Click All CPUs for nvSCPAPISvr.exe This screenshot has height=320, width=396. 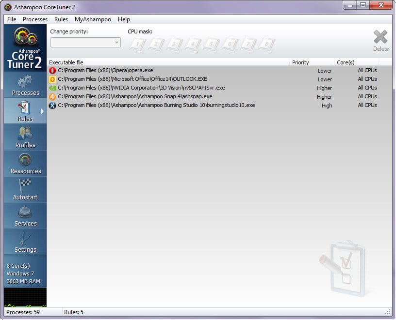click(x=367, y=88)
